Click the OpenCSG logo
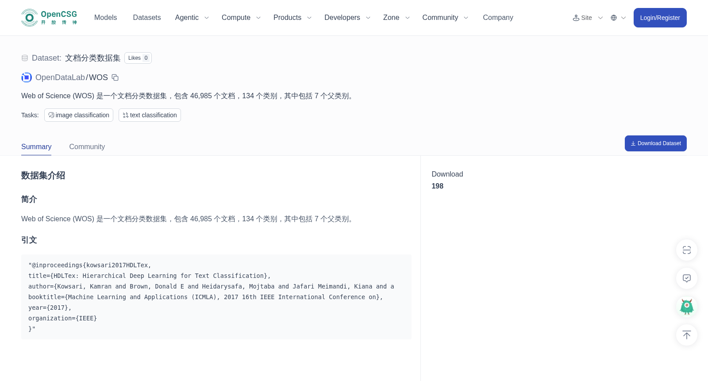 pyautogui.click(x=49, y=18)
